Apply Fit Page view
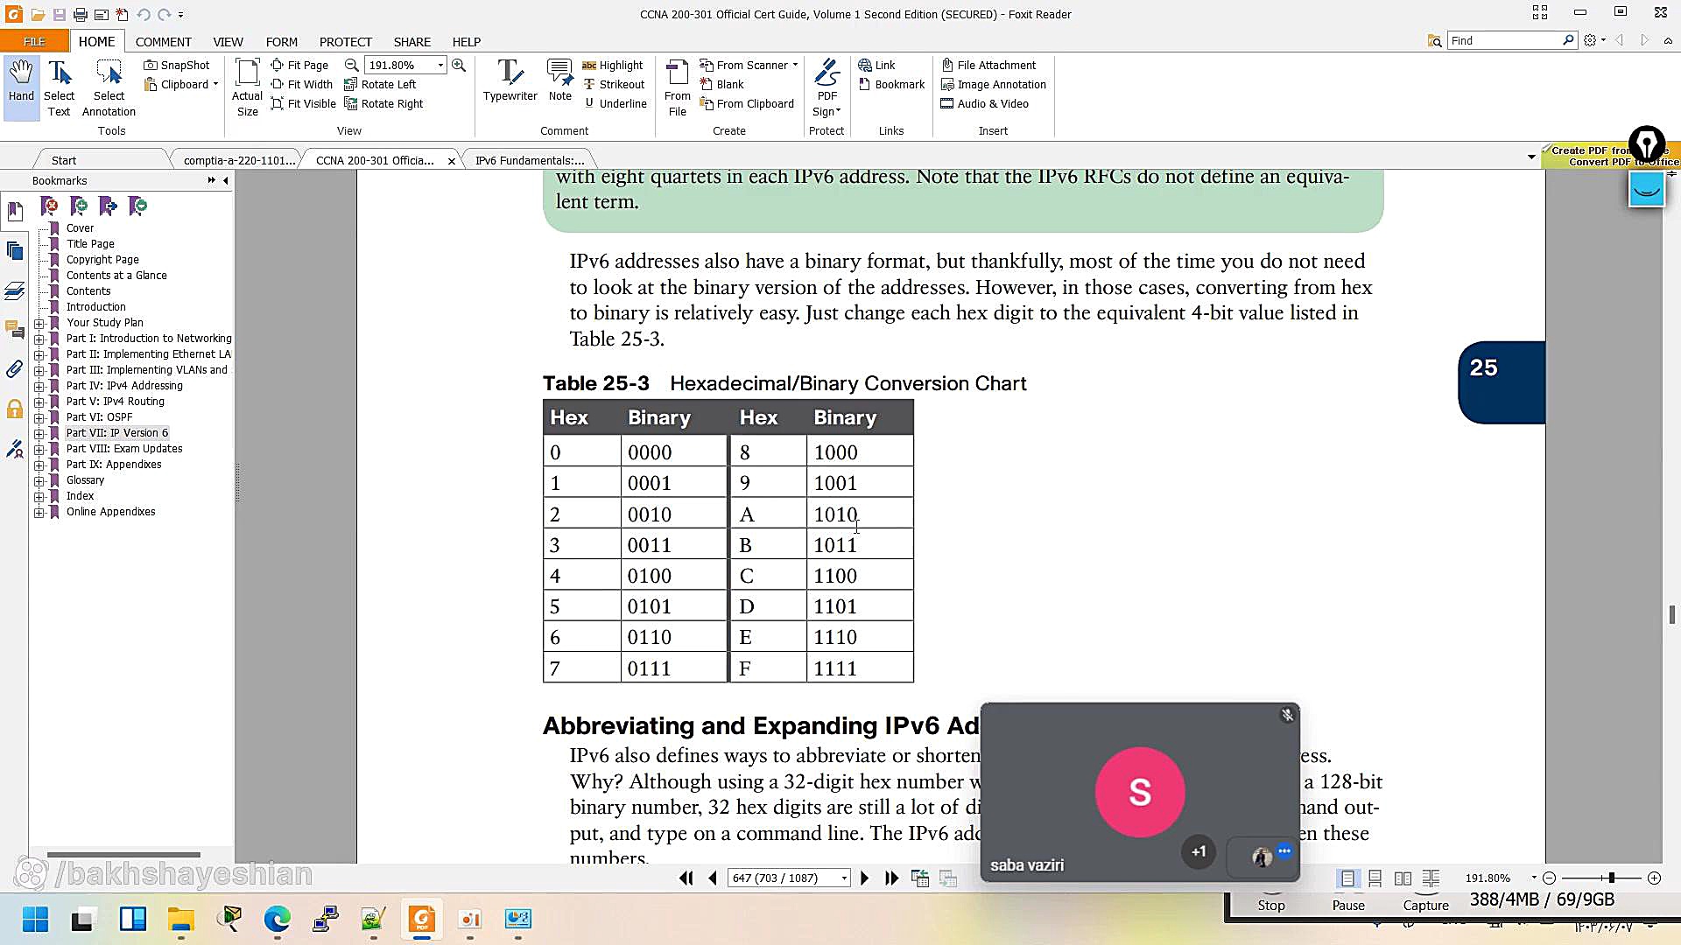Image resolution: width=1681 pixels, height=945 pixels. pos(299,65)
